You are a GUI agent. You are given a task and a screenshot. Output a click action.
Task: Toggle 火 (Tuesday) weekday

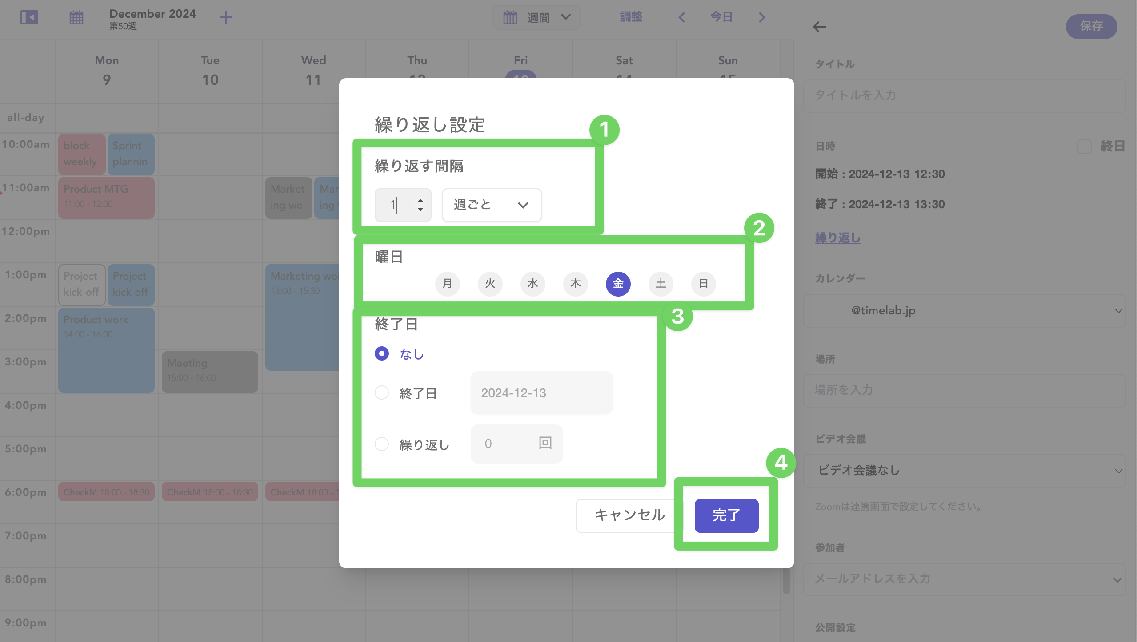pyautogui.click(x=490, y=284)
